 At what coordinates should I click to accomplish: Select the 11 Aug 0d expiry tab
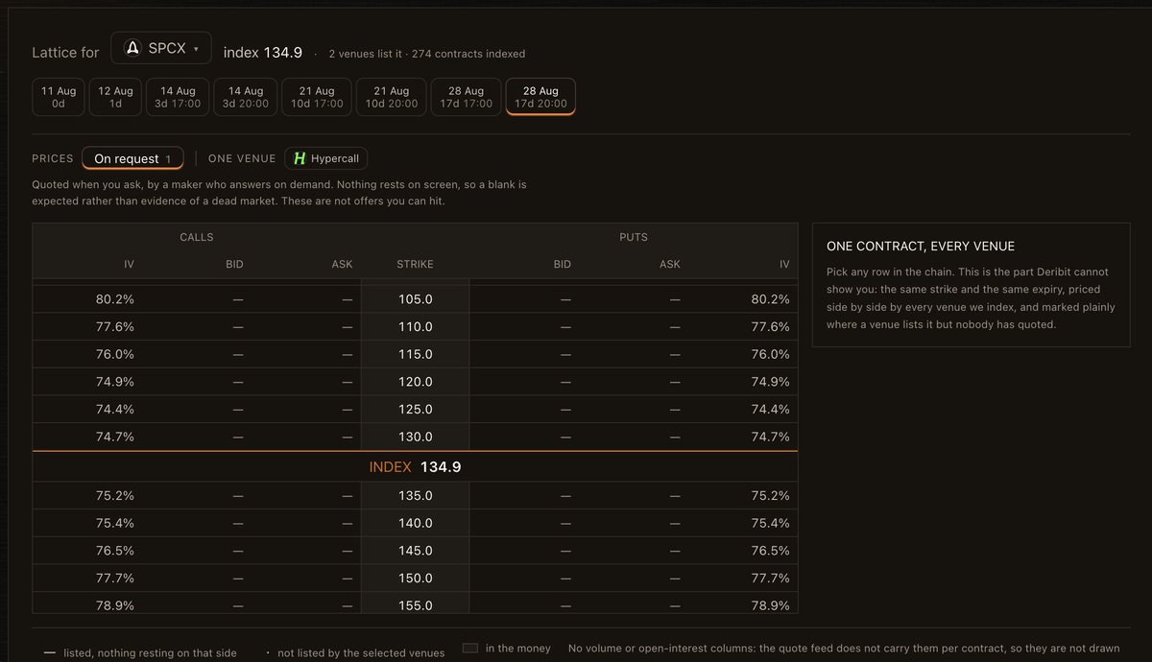[59, 97]
